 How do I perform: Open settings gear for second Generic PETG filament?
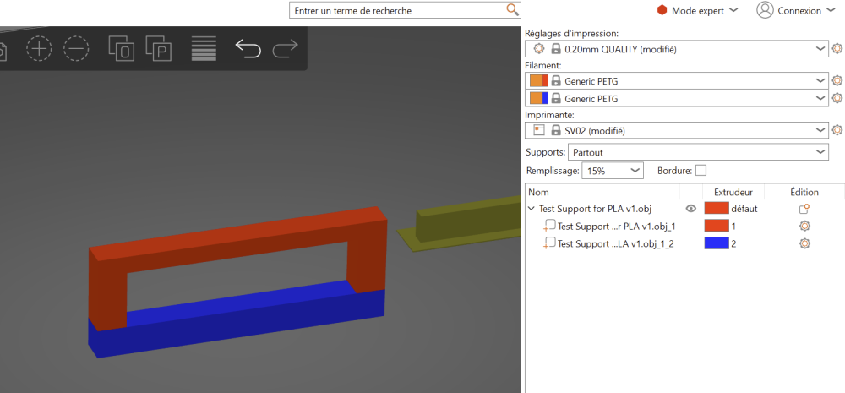click(x=837, y=98)
